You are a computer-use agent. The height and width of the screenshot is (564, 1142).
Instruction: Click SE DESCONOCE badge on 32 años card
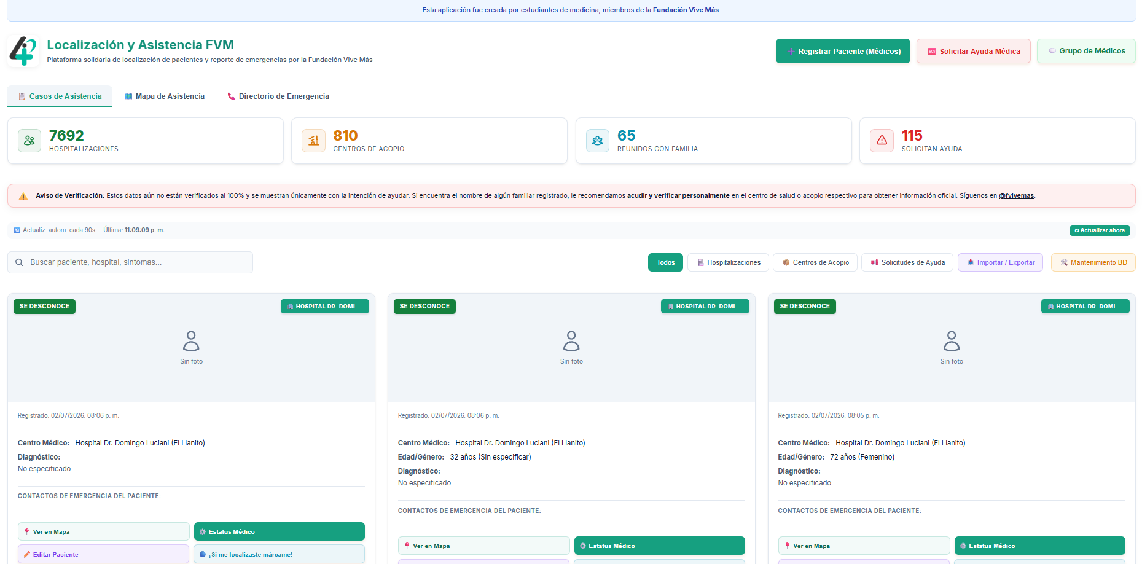pyautogui.click(x=424, y=307)
